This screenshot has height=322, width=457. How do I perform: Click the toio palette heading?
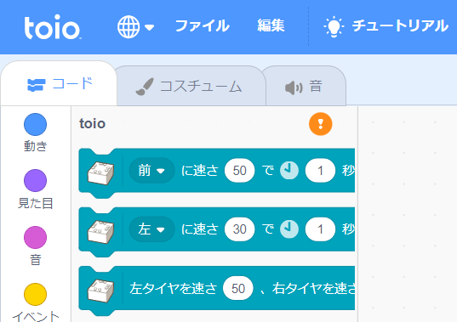[92, 124]
